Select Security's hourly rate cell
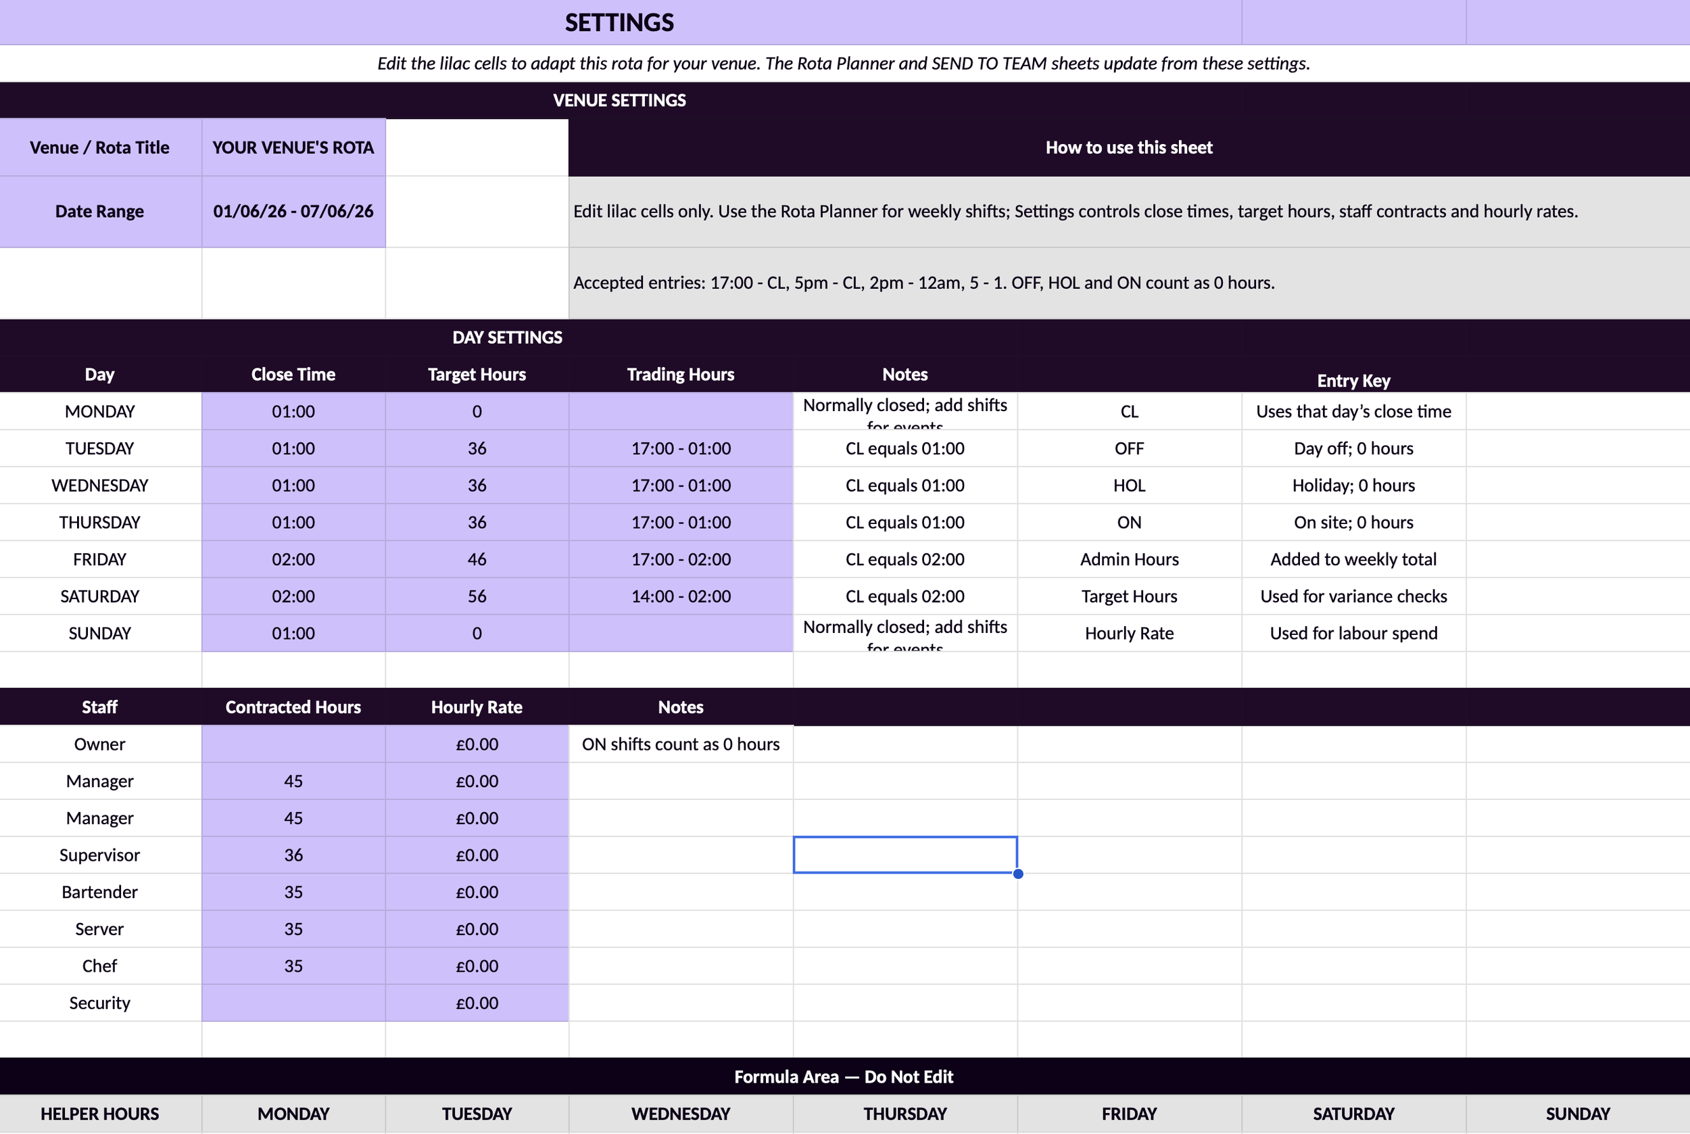 pos(477,1002)
